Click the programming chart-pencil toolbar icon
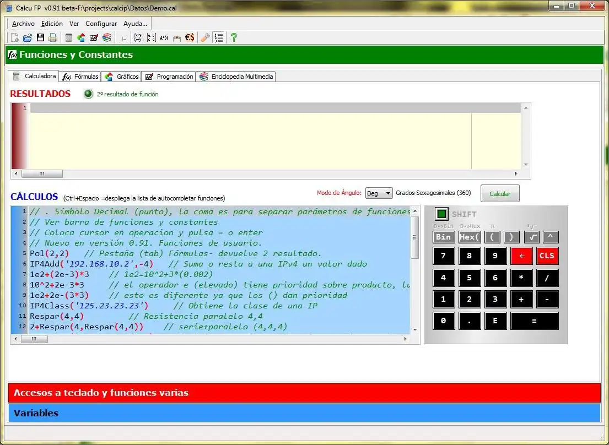Screen dimensions: 609x445 94,37
